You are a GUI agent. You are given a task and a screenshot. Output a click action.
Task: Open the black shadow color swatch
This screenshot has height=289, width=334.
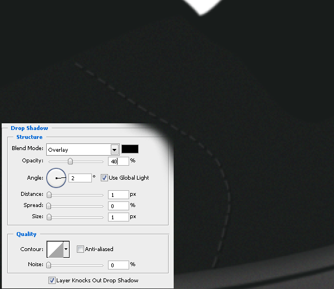(130, 149)
